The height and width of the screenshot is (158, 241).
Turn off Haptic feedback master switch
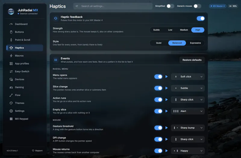[201, 19]
